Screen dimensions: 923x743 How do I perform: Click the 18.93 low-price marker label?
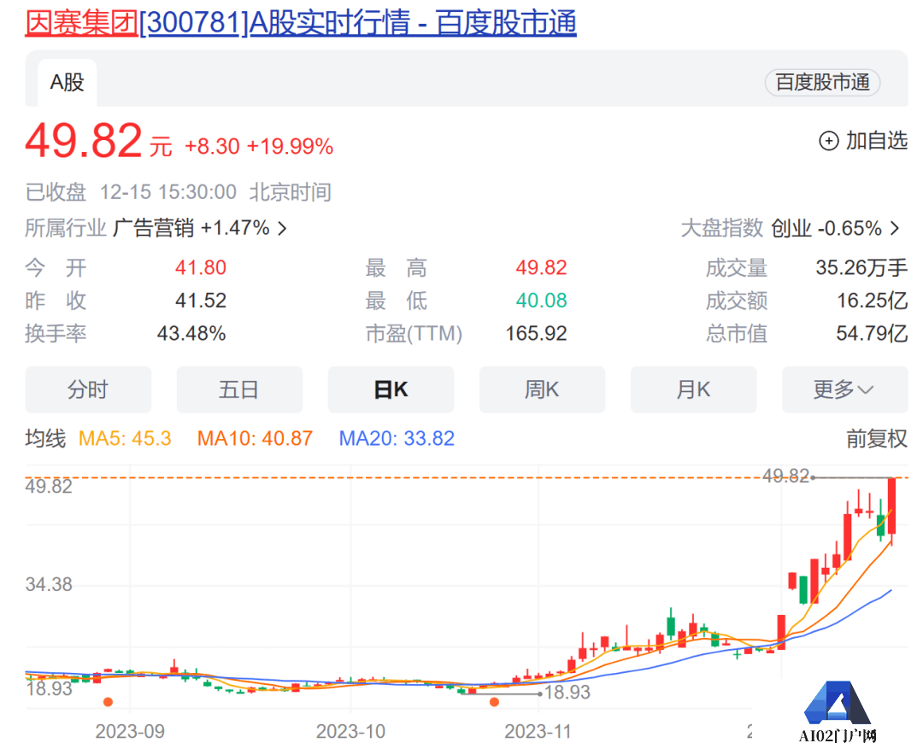[x=567, y=693]
